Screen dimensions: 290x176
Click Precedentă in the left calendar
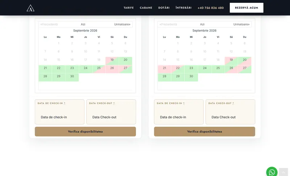[x=49, y=24]
